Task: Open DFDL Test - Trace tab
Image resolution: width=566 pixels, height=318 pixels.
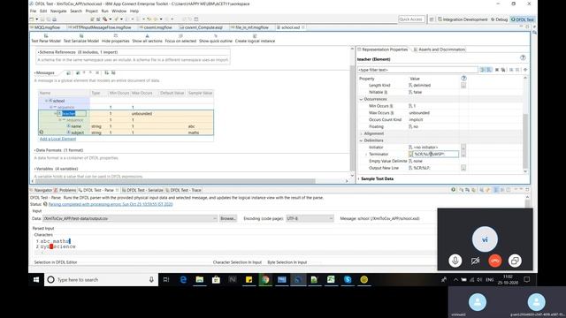Action: 183,190
